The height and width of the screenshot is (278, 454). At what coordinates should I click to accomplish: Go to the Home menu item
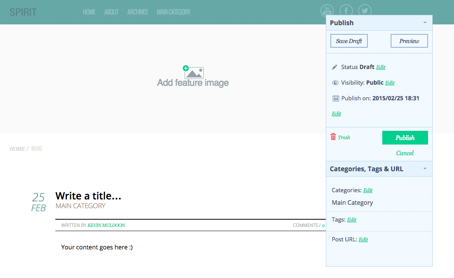[89, 12]
